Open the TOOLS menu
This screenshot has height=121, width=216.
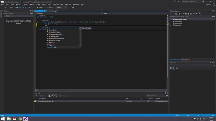coord(44,5)
